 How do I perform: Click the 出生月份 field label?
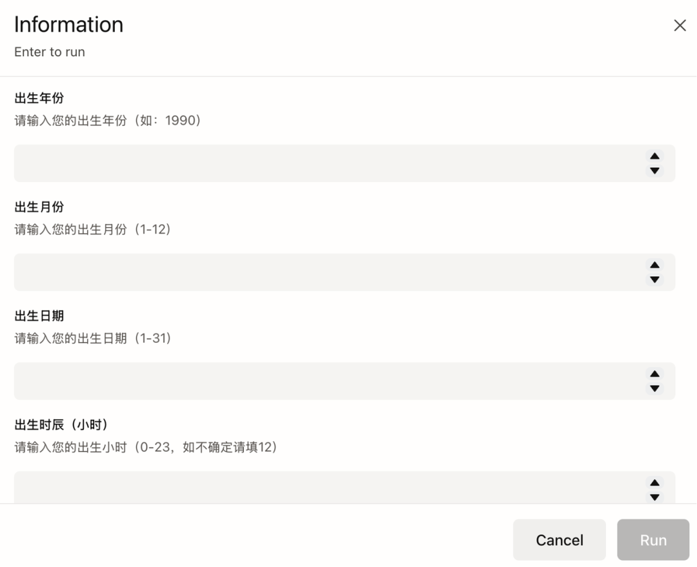39,207
